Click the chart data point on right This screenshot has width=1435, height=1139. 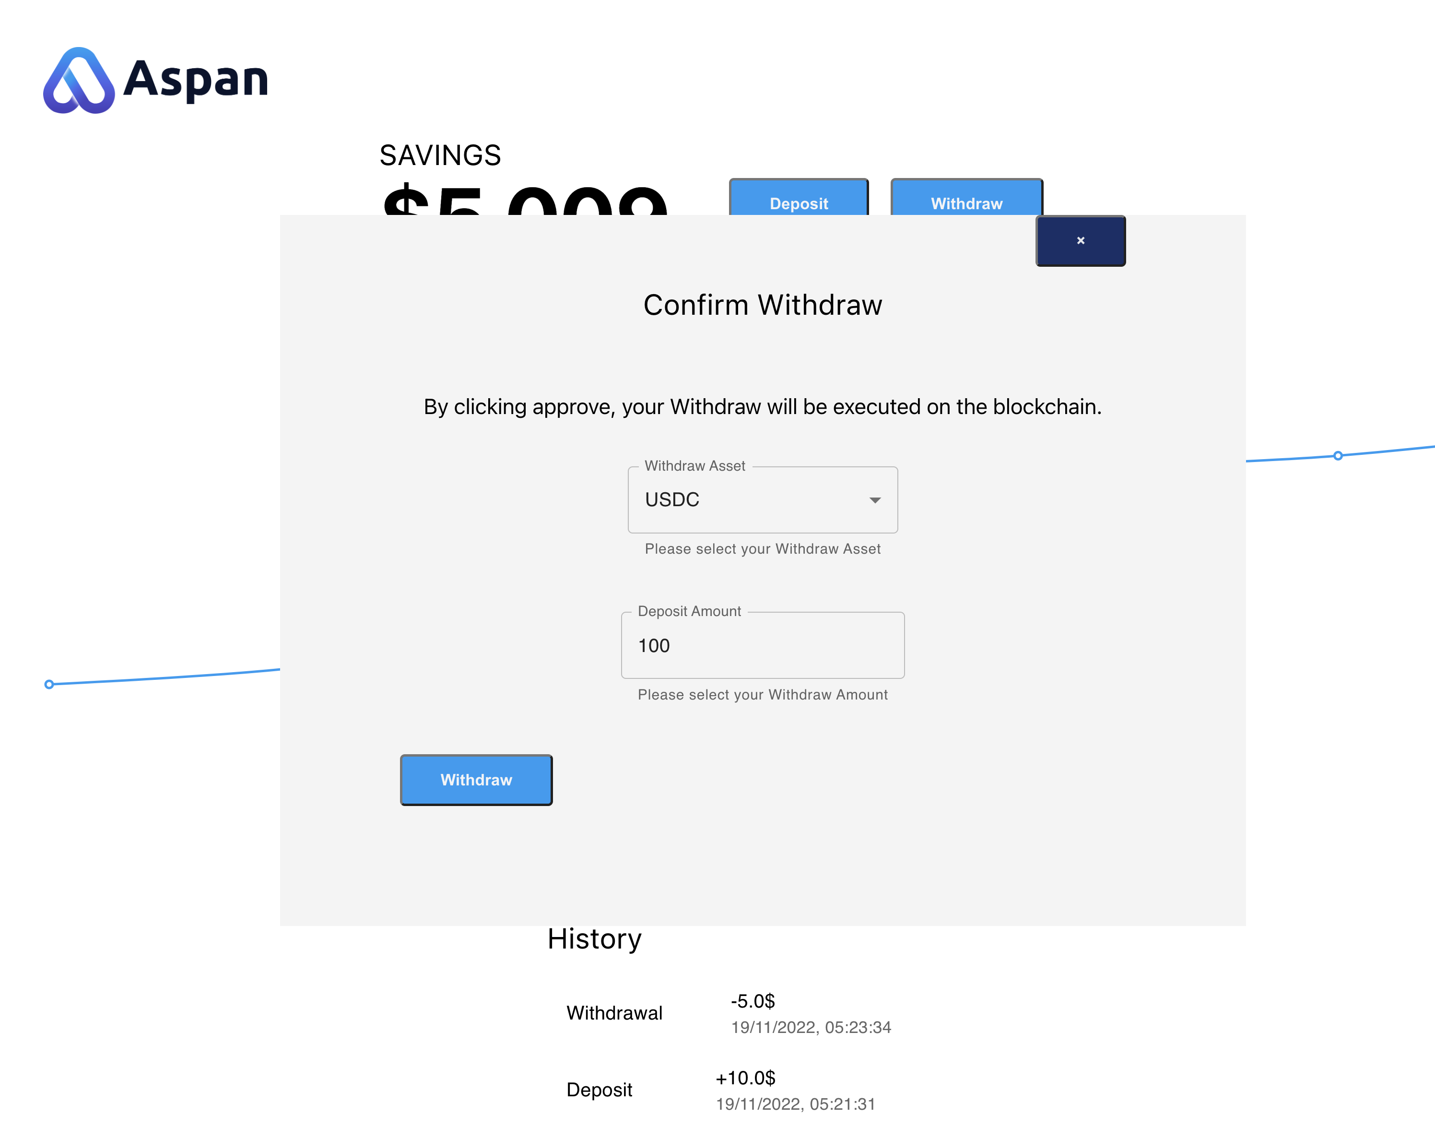click(1337, 456)
